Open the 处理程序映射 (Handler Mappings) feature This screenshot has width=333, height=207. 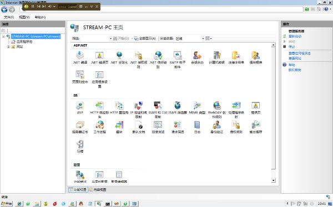(x=236, y=110)
